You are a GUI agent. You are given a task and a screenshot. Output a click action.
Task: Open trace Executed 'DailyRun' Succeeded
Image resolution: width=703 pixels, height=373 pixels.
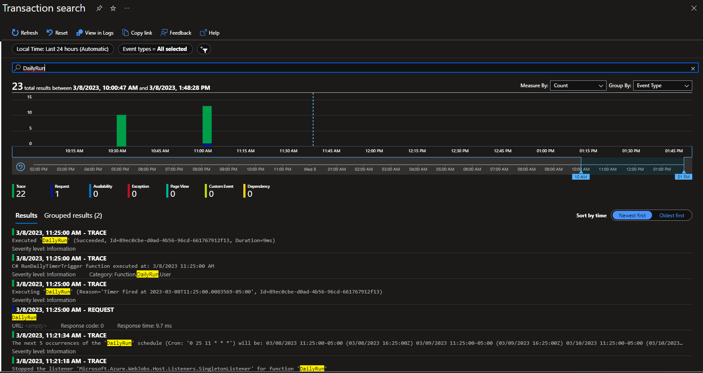click(x=352, y=240)
